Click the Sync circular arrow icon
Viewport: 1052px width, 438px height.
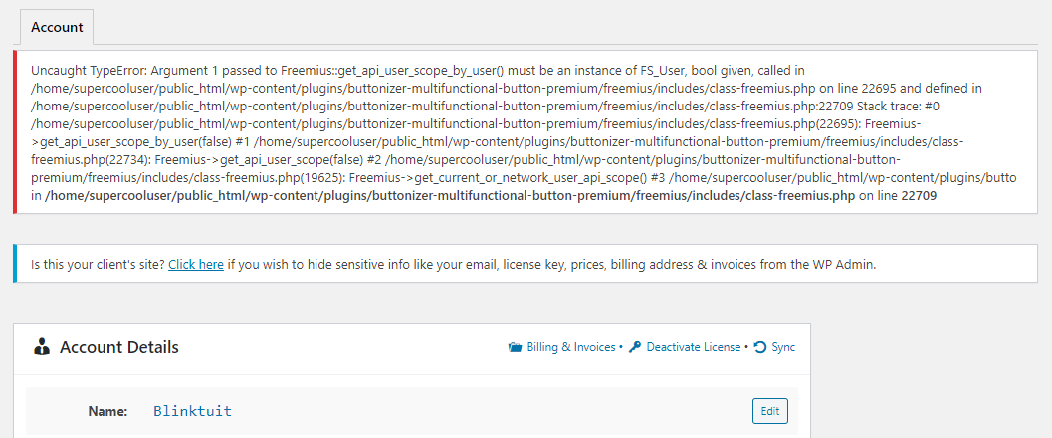pyautogui.click(x=760, y=347)
